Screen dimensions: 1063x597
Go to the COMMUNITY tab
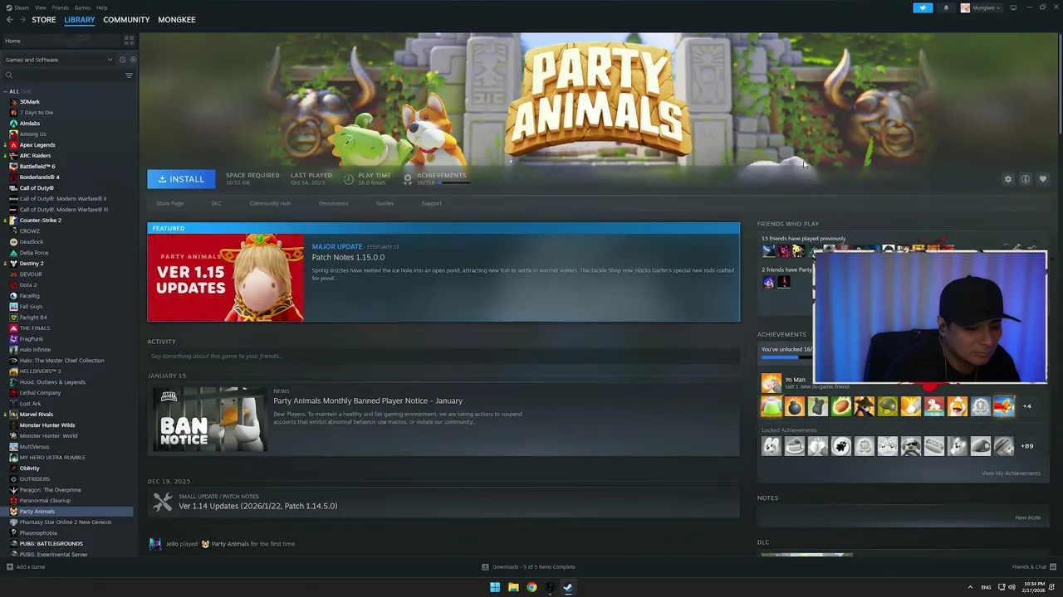click(x=126, y=19)
